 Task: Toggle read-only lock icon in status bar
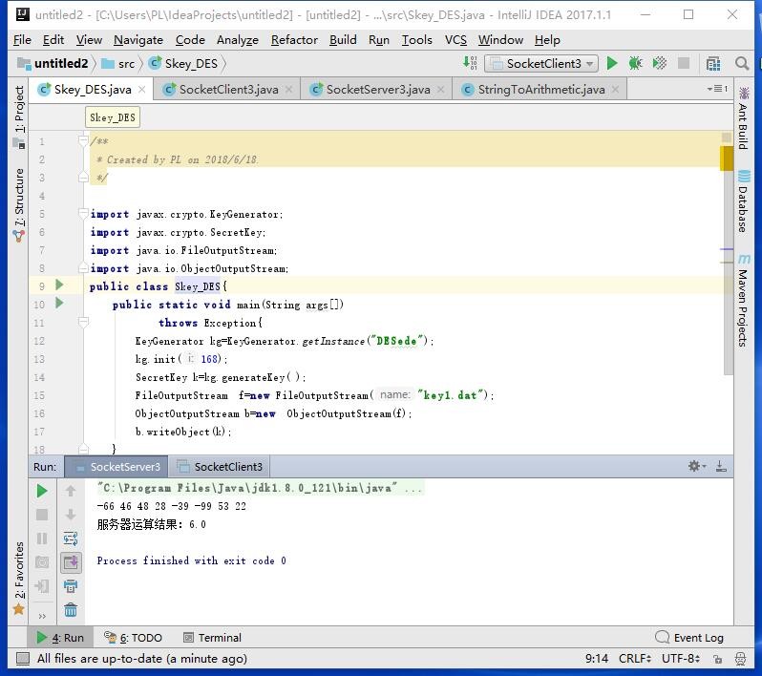tap(717, 659)
